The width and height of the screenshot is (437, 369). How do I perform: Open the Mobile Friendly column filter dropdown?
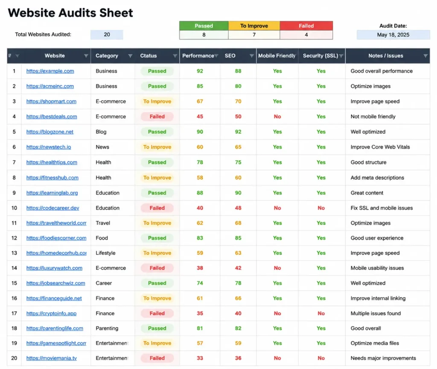pyautogui.click(x=295, y=56)
